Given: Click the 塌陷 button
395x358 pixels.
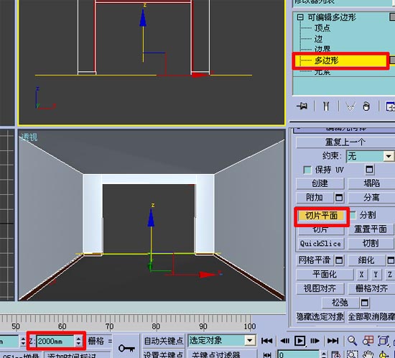Looking at the screenshot, I should [x=371, y=183].
